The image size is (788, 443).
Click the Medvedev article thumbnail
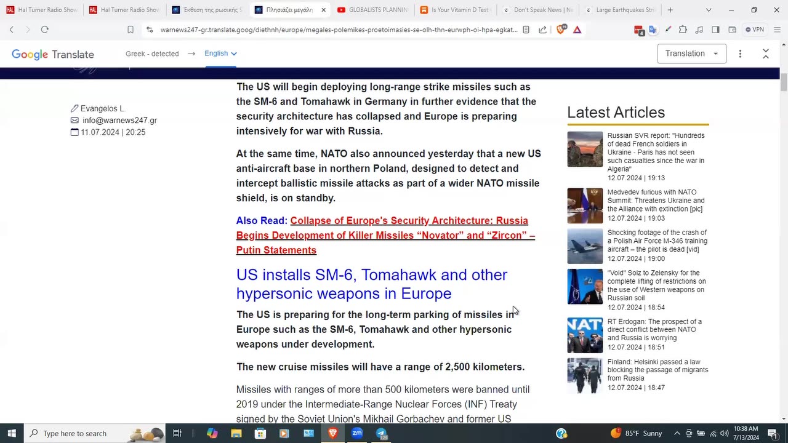[x=585, y=206]
